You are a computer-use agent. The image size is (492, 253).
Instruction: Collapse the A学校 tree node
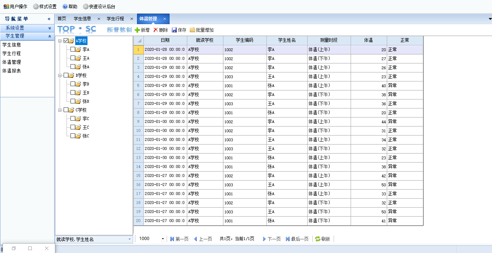pos(59,41)
